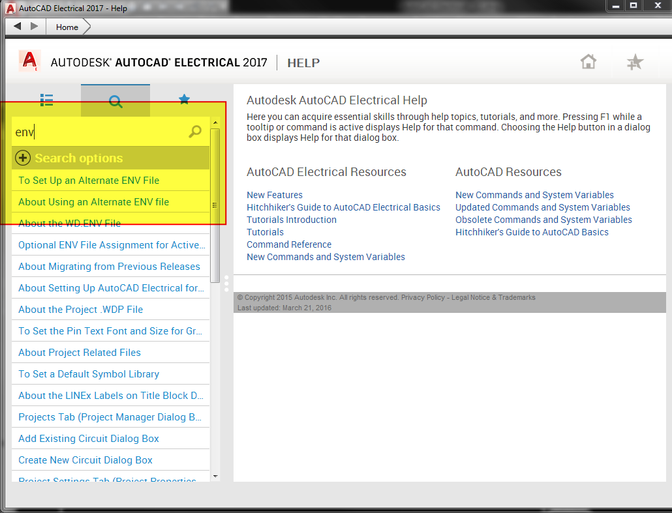
Task: Click the HELP header label
Action: (303, 63)
